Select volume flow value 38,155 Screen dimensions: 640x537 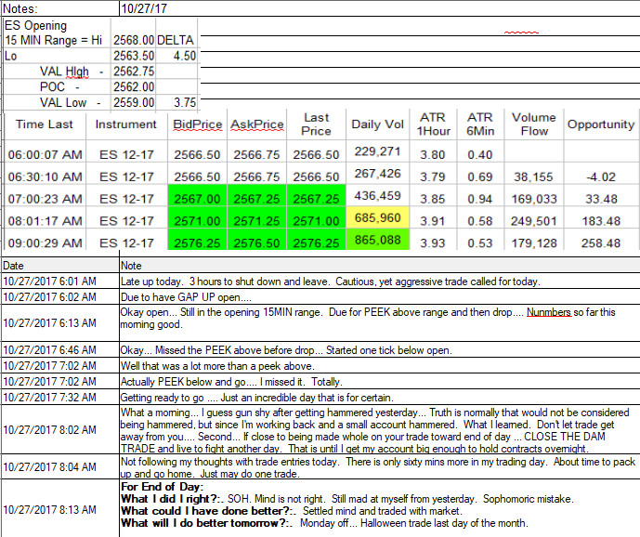click(533, 177)
